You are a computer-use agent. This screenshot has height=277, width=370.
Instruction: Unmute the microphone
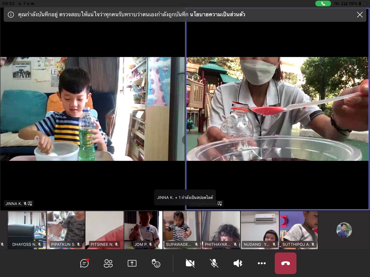tap(214, 263)
